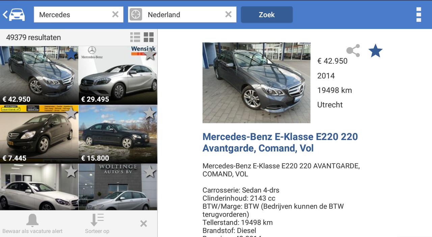
Task: Select the BTW/Marge: BTW description line
Action: pos(273,210)
